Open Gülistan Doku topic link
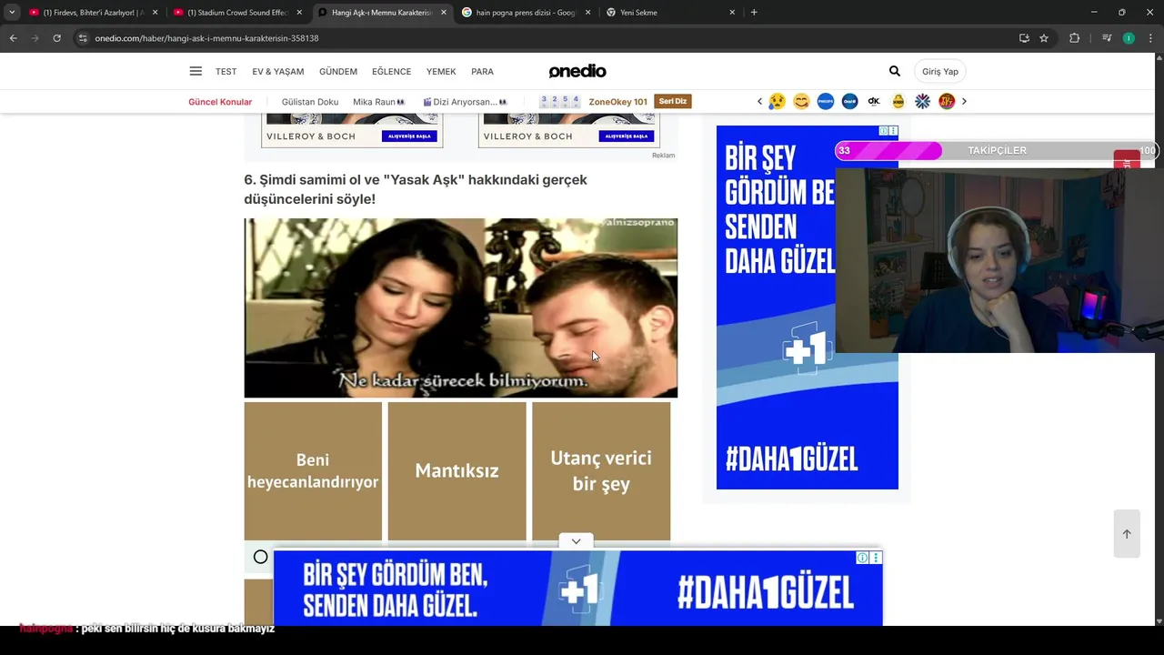 tap(310, 102)
